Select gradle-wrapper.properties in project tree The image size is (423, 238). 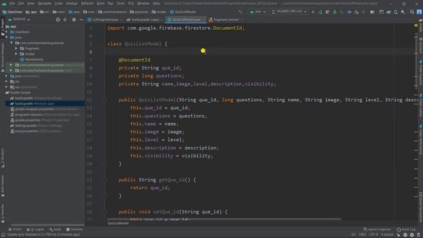click(44, 109)
